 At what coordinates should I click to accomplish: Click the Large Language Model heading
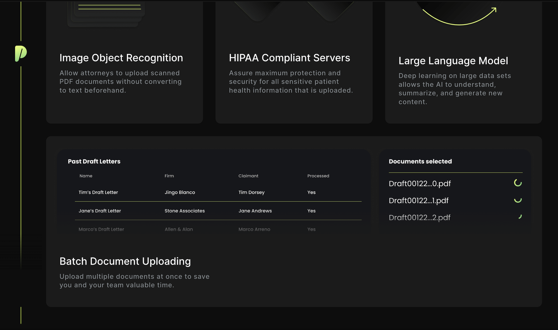453,61
